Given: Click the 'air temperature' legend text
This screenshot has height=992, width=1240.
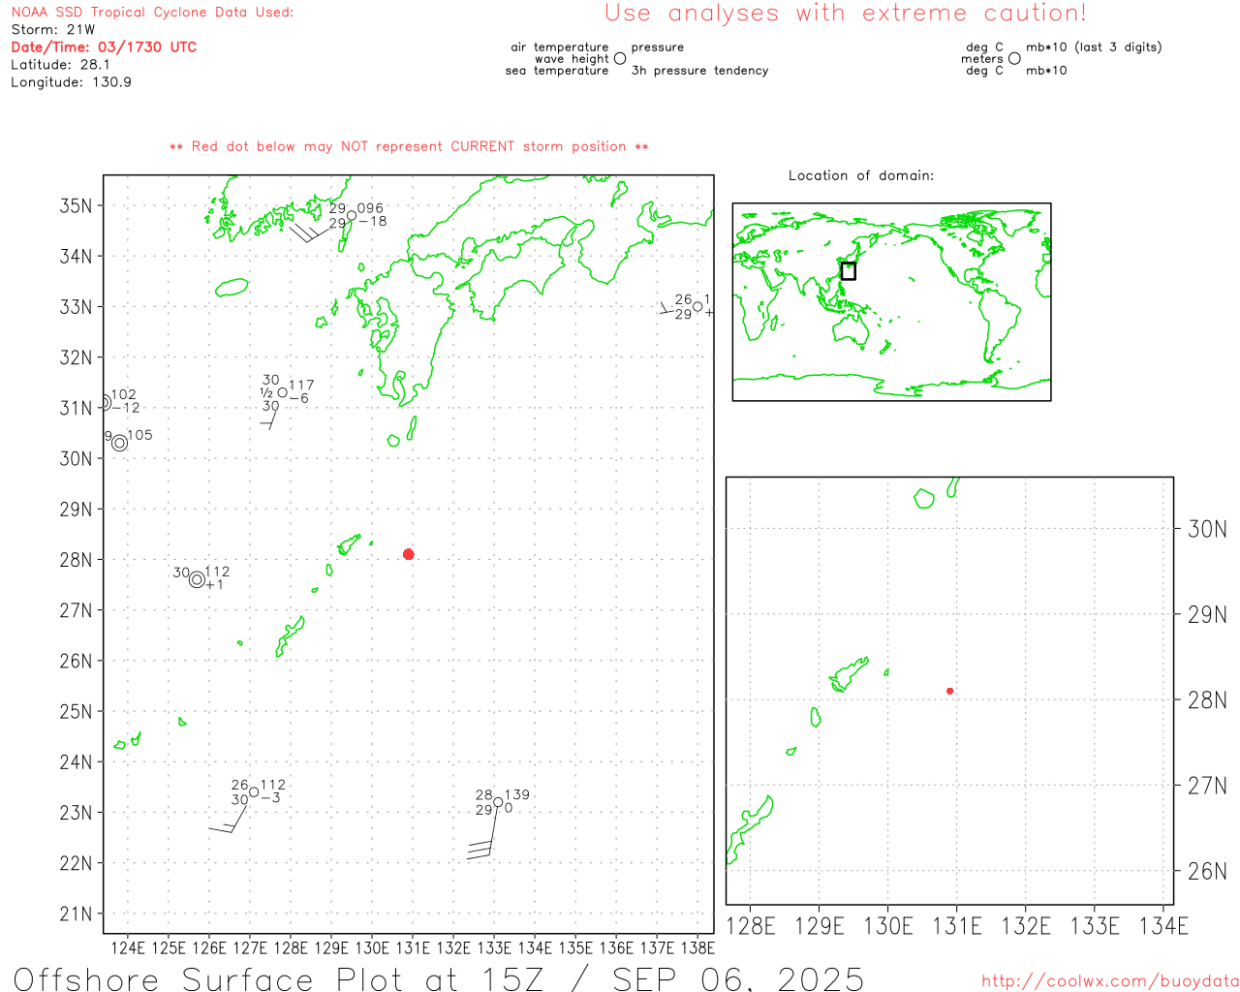Looking at the screenshot, I should pos(560,47).
